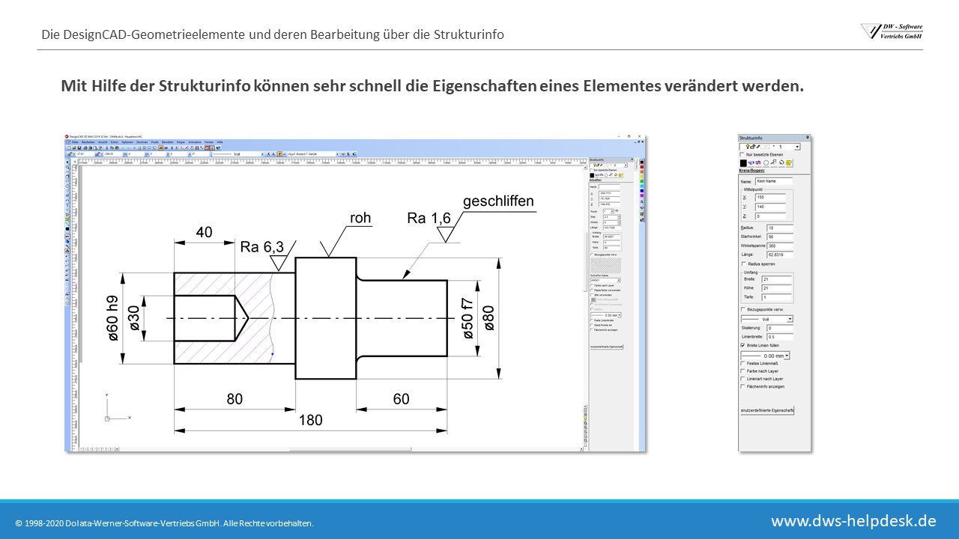Image resolution: width=959 pixels, height=539 pixels.
Task: Click the DW-Software Vertriebs GmbH logo
Action: (892, 31)
